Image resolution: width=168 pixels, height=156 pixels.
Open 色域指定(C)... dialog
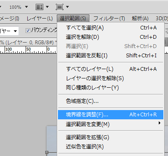[x=110, y=101]
